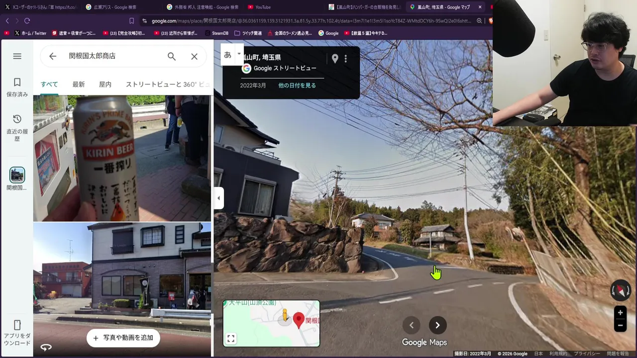Image resolution: width=637 pixels, height=358 pixels.
Task: Click the 2022年3月 date text
Action: [x=253, y=86]
